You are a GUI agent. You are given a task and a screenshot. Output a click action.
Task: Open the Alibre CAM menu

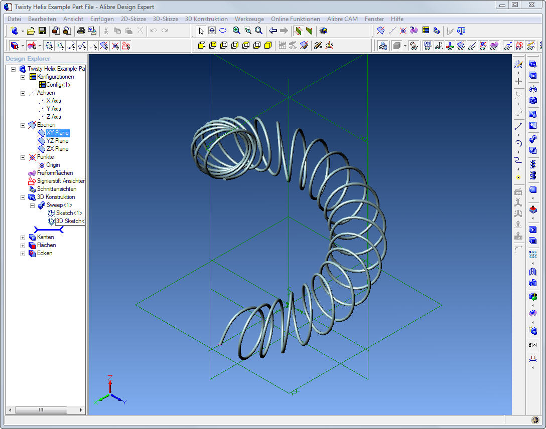(342, 19)
